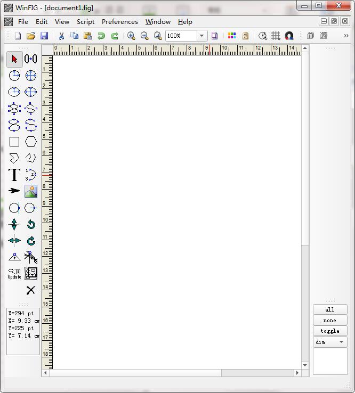Click the "none" layers button
The height and width of the screenshot is (393, 355).
pos(330,321)
